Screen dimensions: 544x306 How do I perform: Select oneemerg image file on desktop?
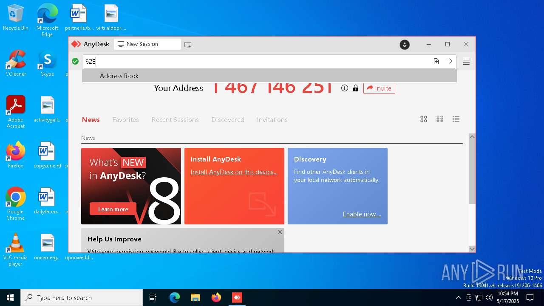pos(47,246)
